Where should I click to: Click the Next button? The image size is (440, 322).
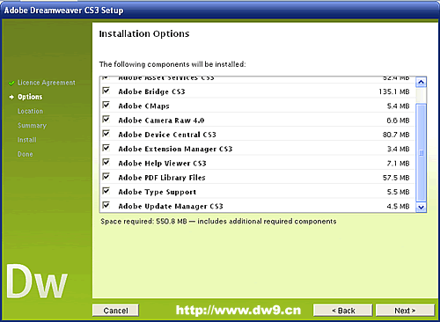(x=405, y=311)
